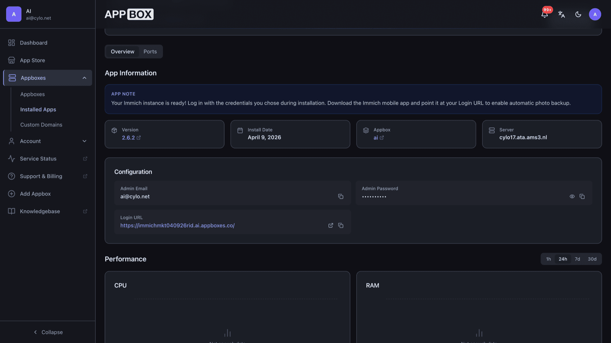
Task: Click the Add Appbox plus icon
Action: tap(11, 194)
